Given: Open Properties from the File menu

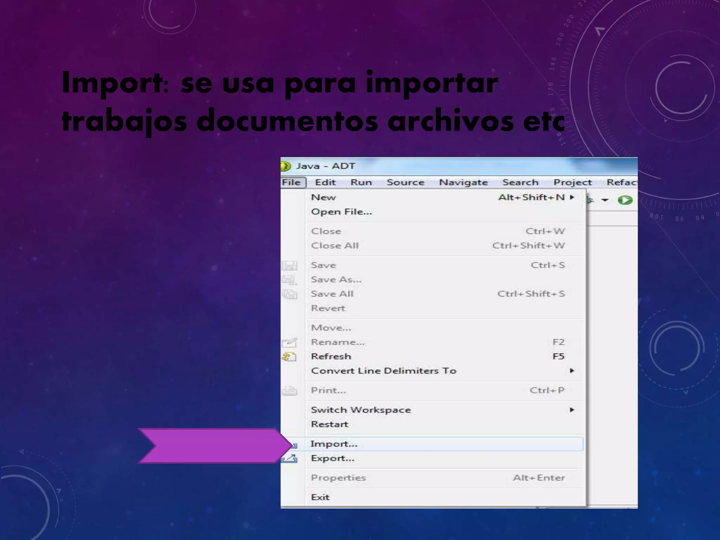Looking at the screenshot, I should 445,478.
